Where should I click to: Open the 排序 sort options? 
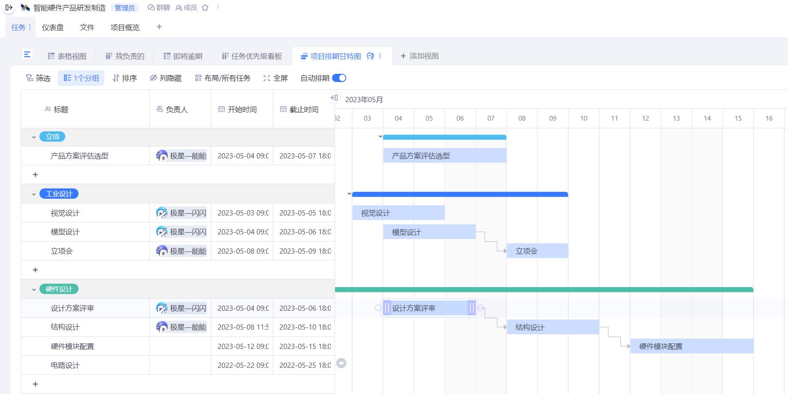[x=125, y=78]
